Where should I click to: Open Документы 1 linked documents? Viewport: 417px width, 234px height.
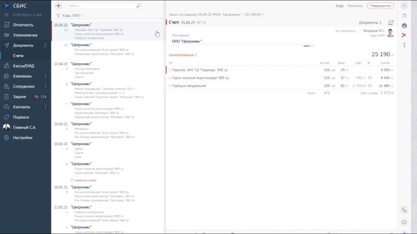[x=370, y=23]
